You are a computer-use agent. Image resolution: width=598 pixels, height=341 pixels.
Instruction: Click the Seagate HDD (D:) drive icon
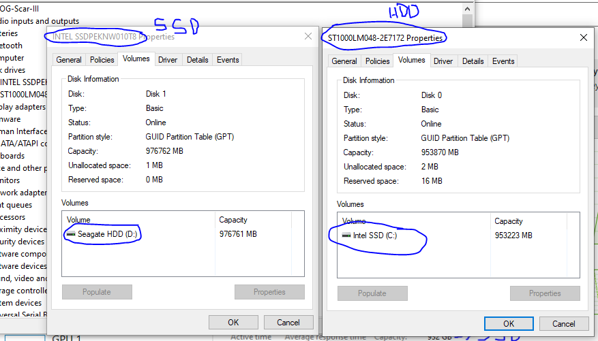click(71, 234)
